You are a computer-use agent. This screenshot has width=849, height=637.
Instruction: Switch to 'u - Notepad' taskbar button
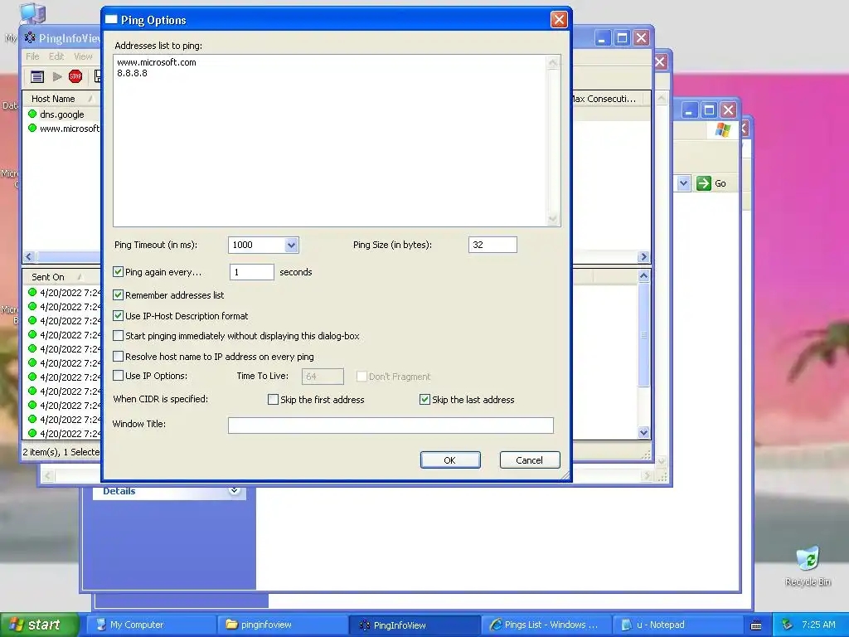677,625
